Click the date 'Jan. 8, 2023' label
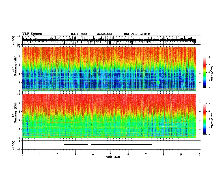Screen dimensions: 224x173 click(79, 34)
